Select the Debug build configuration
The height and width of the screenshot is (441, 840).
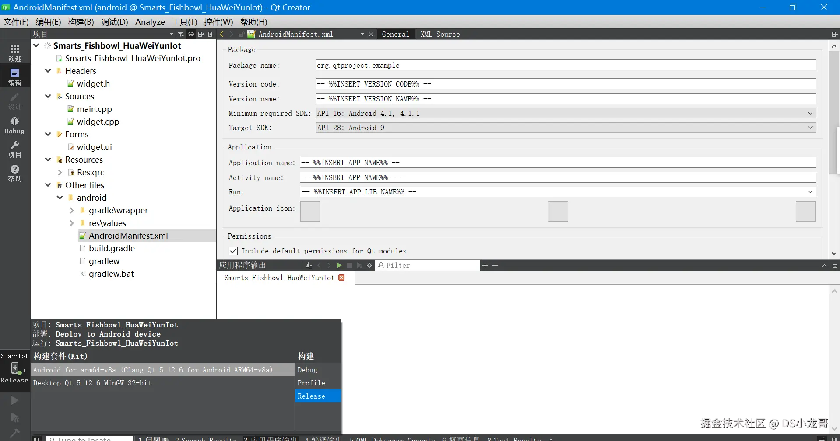318,370
